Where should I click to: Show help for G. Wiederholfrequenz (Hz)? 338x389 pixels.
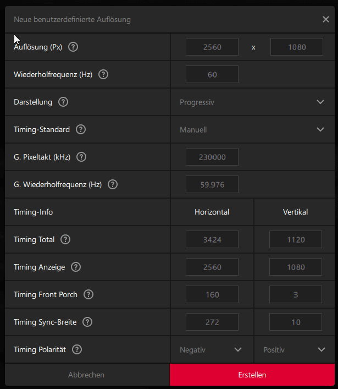(113, 184)
